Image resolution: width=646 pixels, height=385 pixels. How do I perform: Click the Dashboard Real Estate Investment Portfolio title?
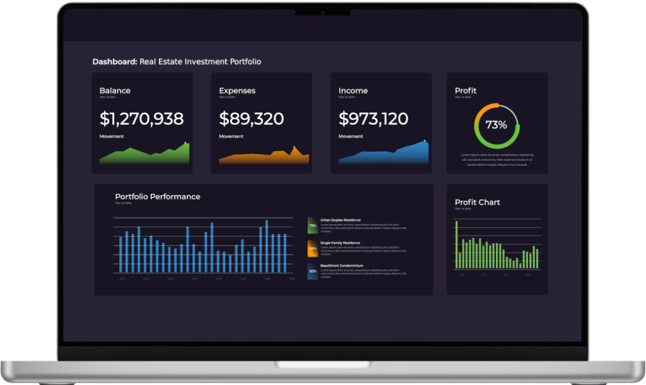tap(177, 62)
